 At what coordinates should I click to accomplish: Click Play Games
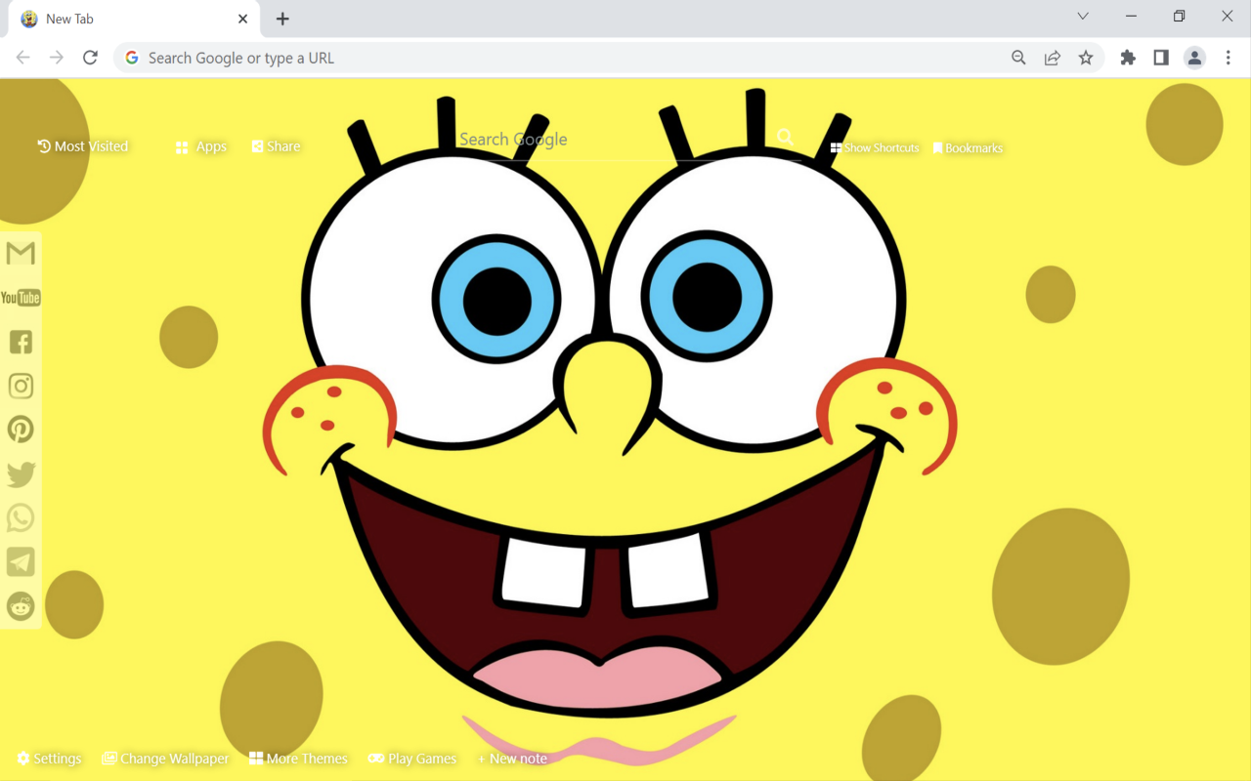(412, 759)
